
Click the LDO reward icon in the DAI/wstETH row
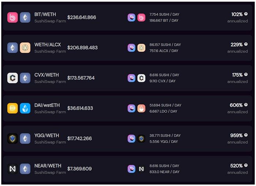coord(142,108)
